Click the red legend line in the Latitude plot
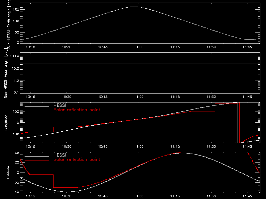This screenshot has height=199, width=266. pyautogui.click(x=37, y=161)
